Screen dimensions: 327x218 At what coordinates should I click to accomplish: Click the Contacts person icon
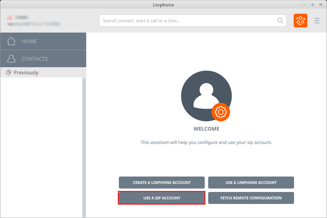[x=11, y=59]
